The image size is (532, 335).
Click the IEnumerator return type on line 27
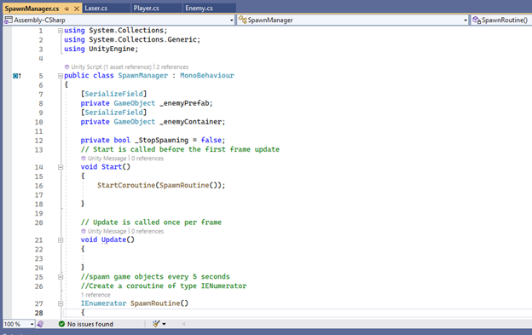coord(103,303)
